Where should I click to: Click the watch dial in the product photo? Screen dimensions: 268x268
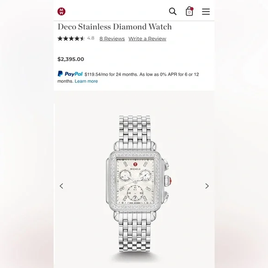(135, 181)
